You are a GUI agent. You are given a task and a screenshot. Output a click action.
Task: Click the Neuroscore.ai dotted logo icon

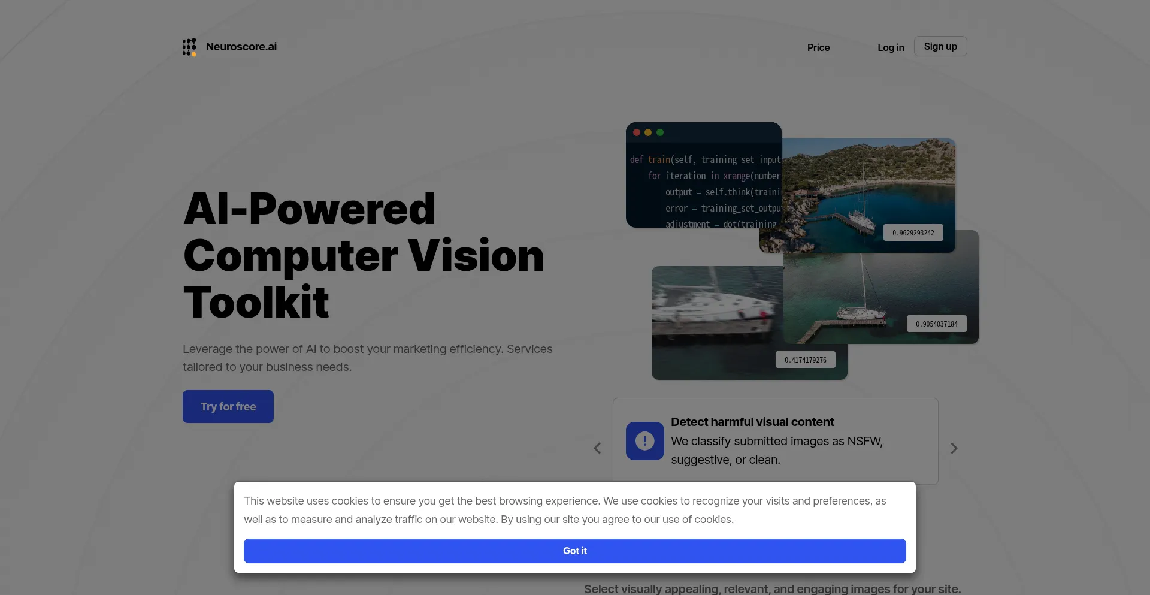point(189,47)
